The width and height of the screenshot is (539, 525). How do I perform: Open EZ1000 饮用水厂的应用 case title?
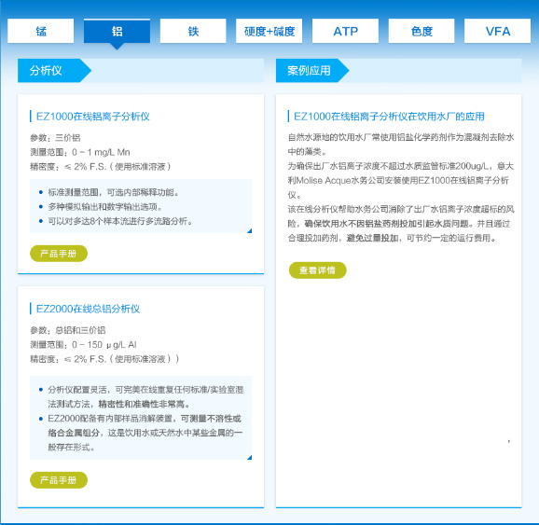[x=389, y=117]
